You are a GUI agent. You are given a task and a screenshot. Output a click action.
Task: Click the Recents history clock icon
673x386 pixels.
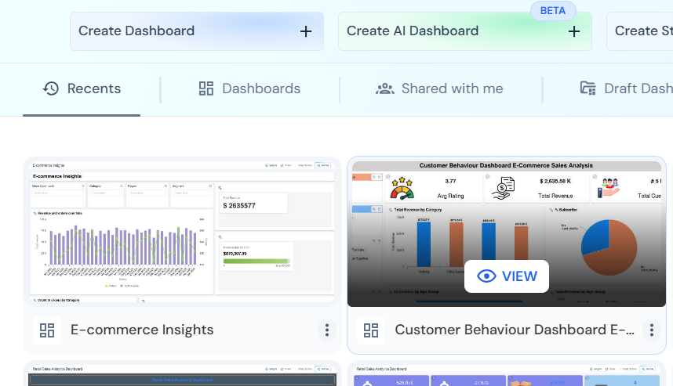(51, 88)
